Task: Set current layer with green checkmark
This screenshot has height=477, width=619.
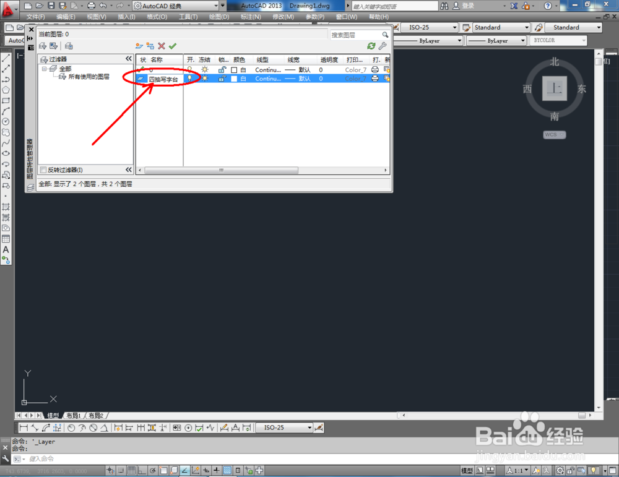Action: [x=173, y=46]
